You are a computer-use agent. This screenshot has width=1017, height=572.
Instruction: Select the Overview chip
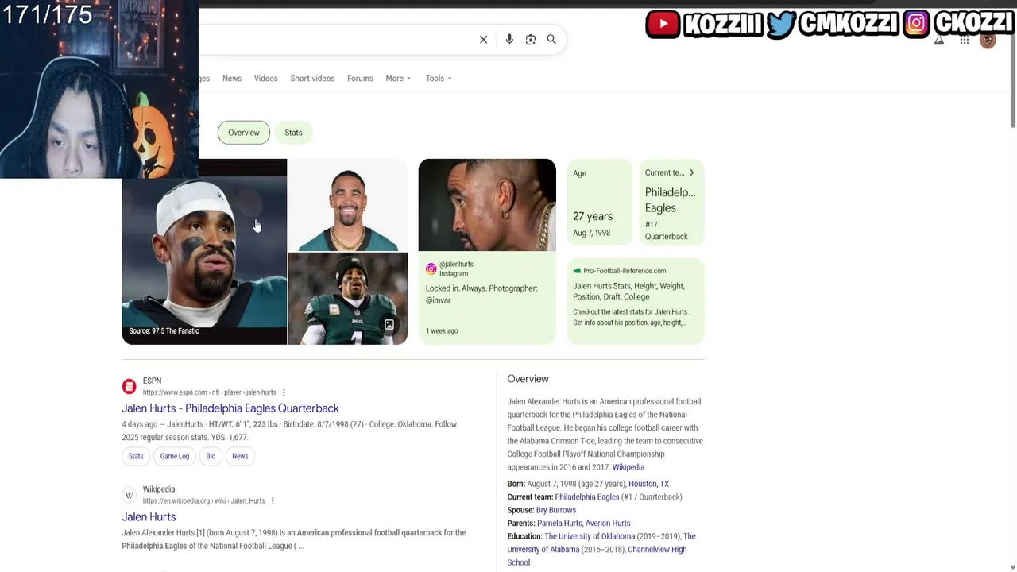[x=244, y=133]
